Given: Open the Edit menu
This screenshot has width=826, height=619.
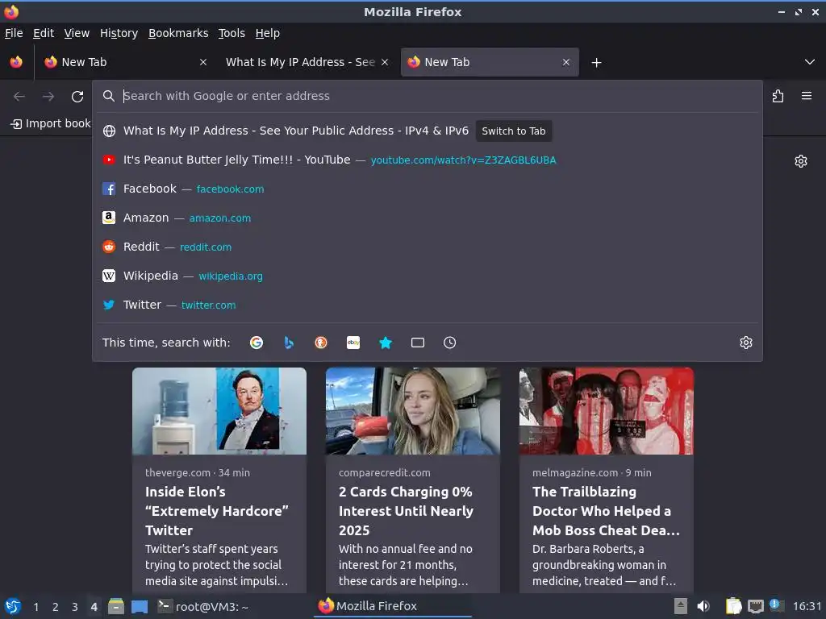Looking at the screenshot, I should (x=44, y=33).
